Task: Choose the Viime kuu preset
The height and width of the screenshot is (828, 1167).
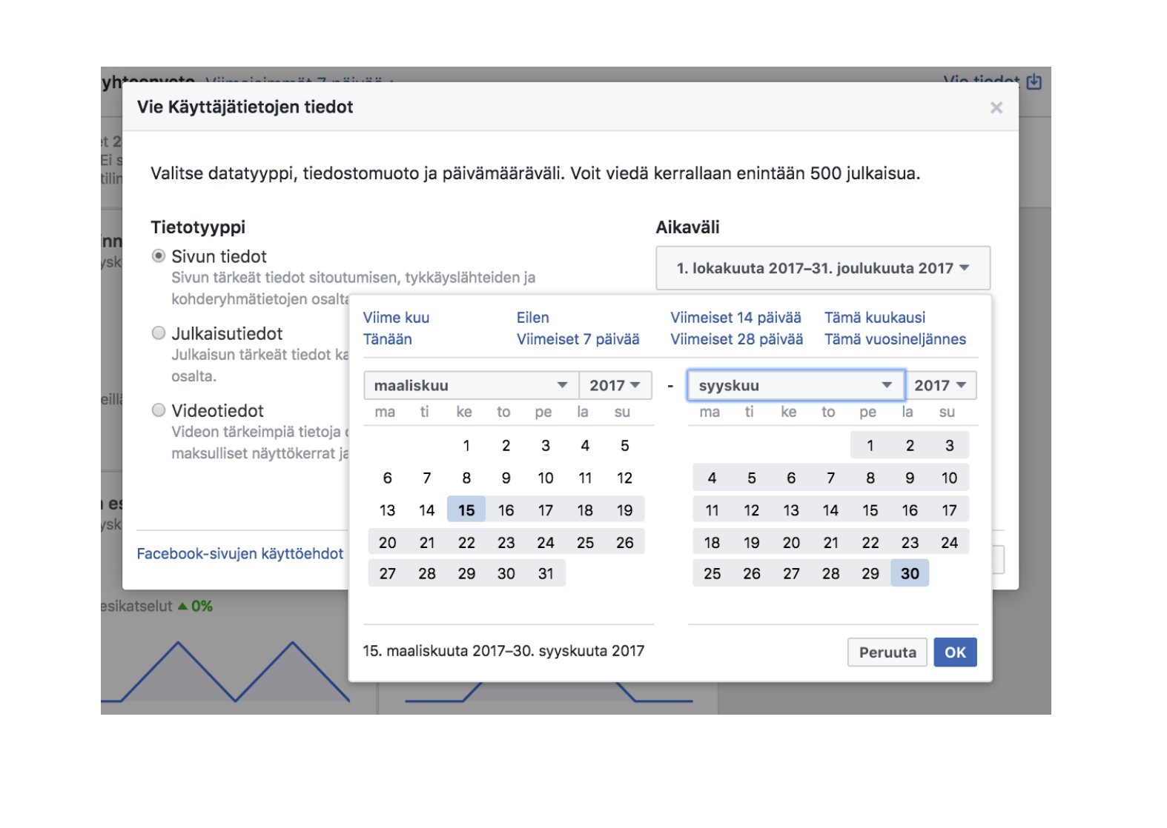Action: tap(396, 318)
